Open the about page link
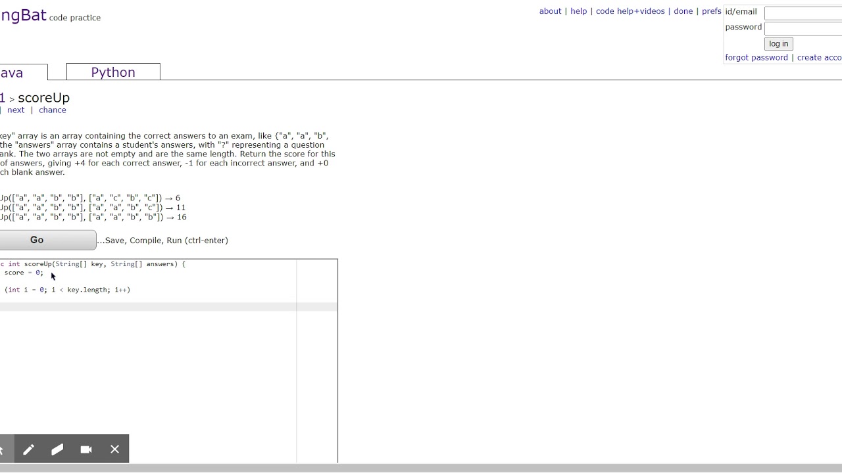Screen dimensions: 842x473 pos(550,11)
